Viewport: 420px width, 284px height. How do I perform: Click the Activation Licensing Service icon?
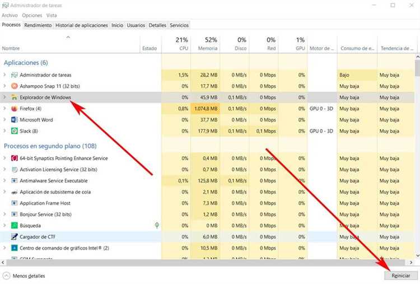pyautogui.click(x=14, y=170)
